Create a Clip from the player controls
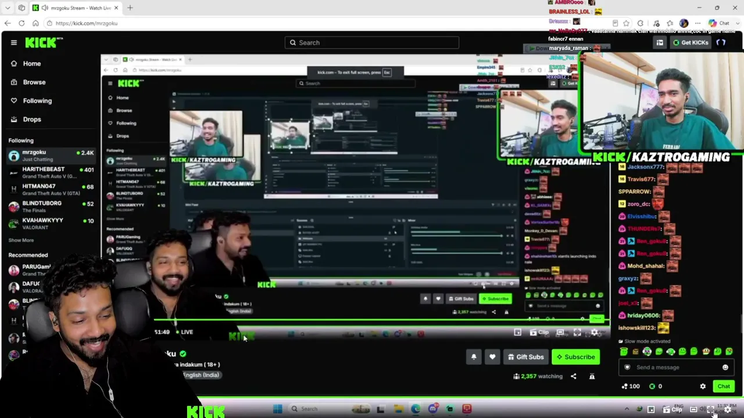Viewport: 744px width, 418px height. tap(539, 333)
